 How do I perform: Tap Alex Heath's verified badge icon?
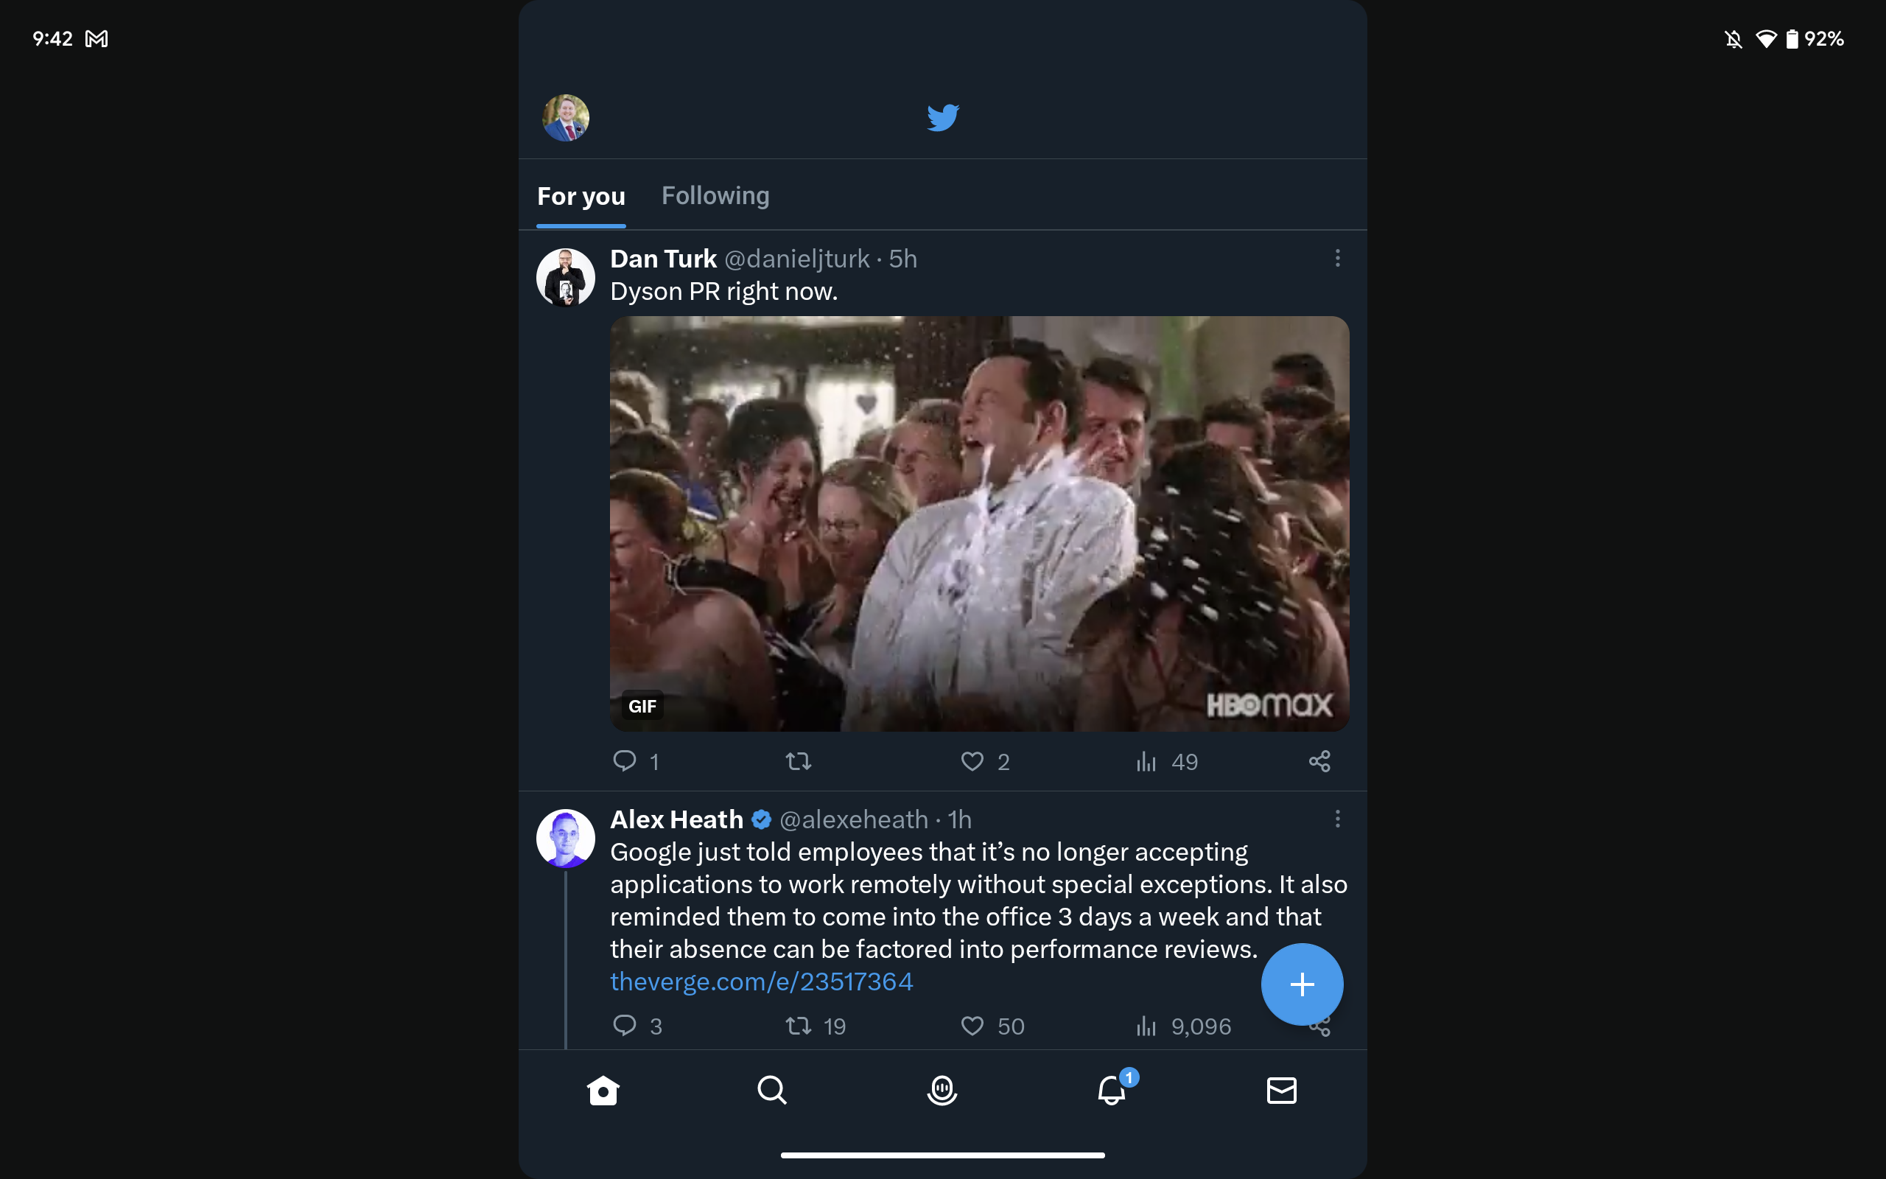coord(760,819)
